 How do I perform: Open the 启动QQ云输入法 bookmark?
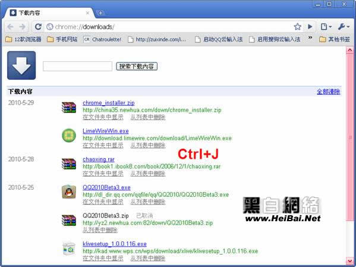[219, 39]
